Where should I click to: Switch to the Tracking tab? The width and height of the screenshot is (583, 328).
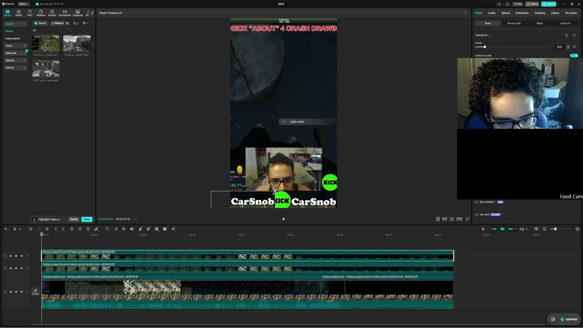click(540, 13)
